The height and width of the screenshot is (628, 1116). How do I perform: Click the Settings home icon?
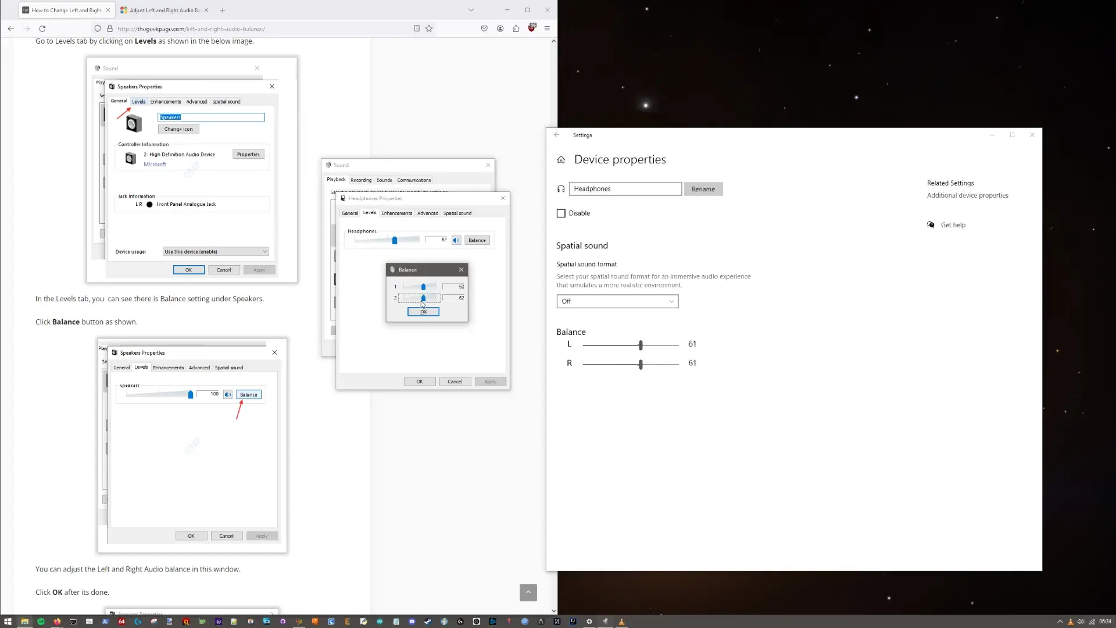(x=561, y=160)
